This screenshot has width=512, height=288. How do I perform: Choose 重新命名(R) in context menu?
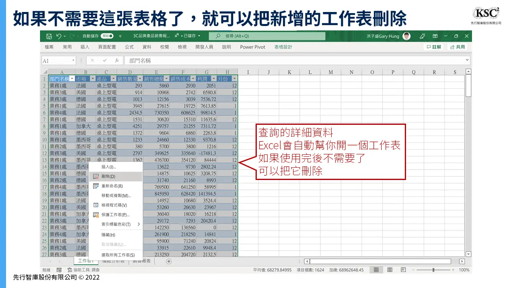116,186
